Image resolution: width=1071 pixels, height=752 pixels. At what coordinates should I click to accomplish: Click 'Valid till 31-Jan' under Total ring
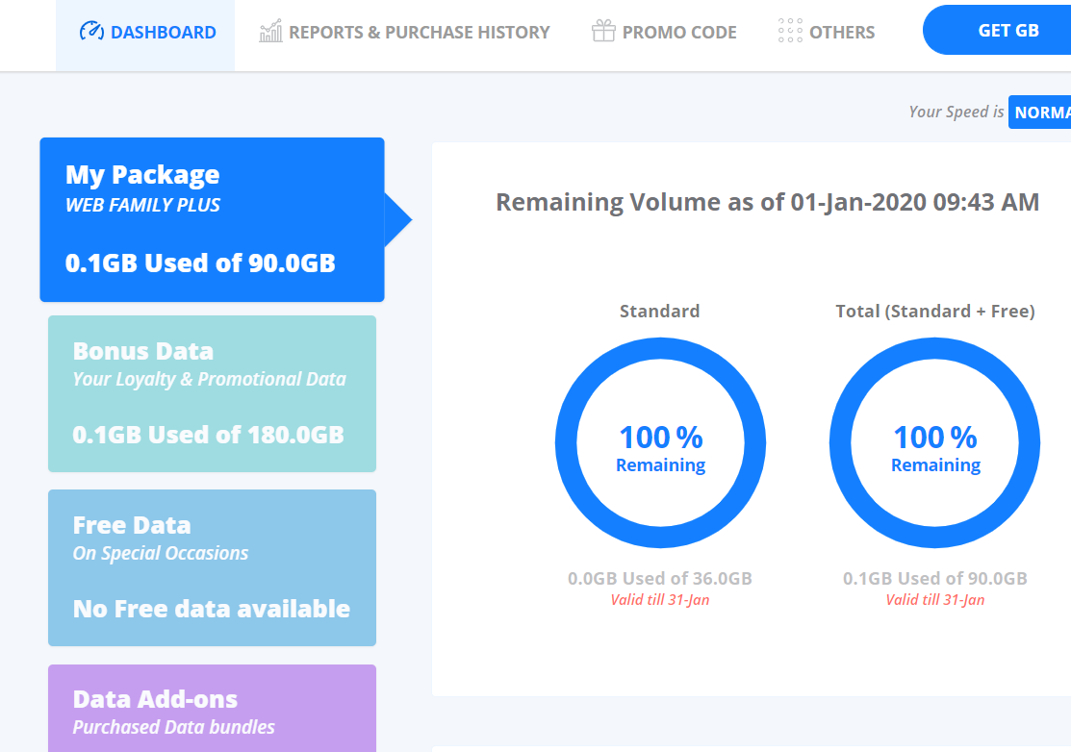click(x=935, y=600)
